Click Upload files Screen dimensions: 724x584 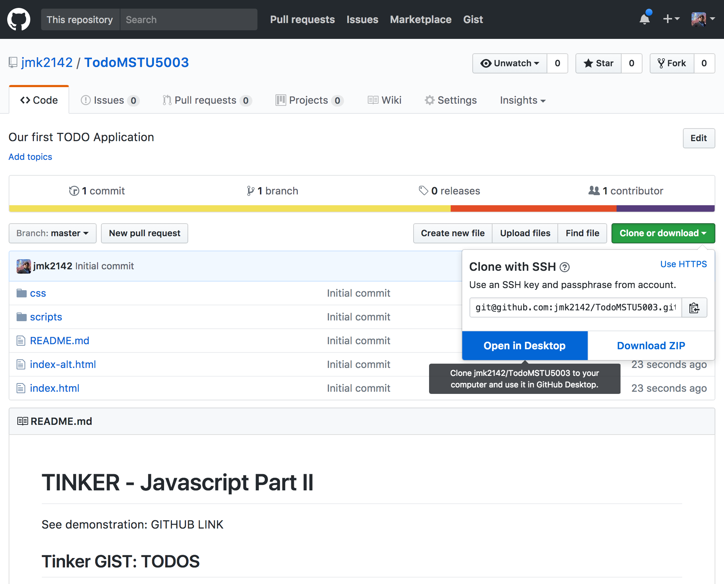(525, 233)
